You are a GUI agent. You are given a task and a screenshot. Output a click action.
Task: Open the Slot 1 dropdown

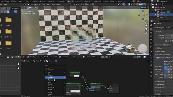[x=77, y=57]
